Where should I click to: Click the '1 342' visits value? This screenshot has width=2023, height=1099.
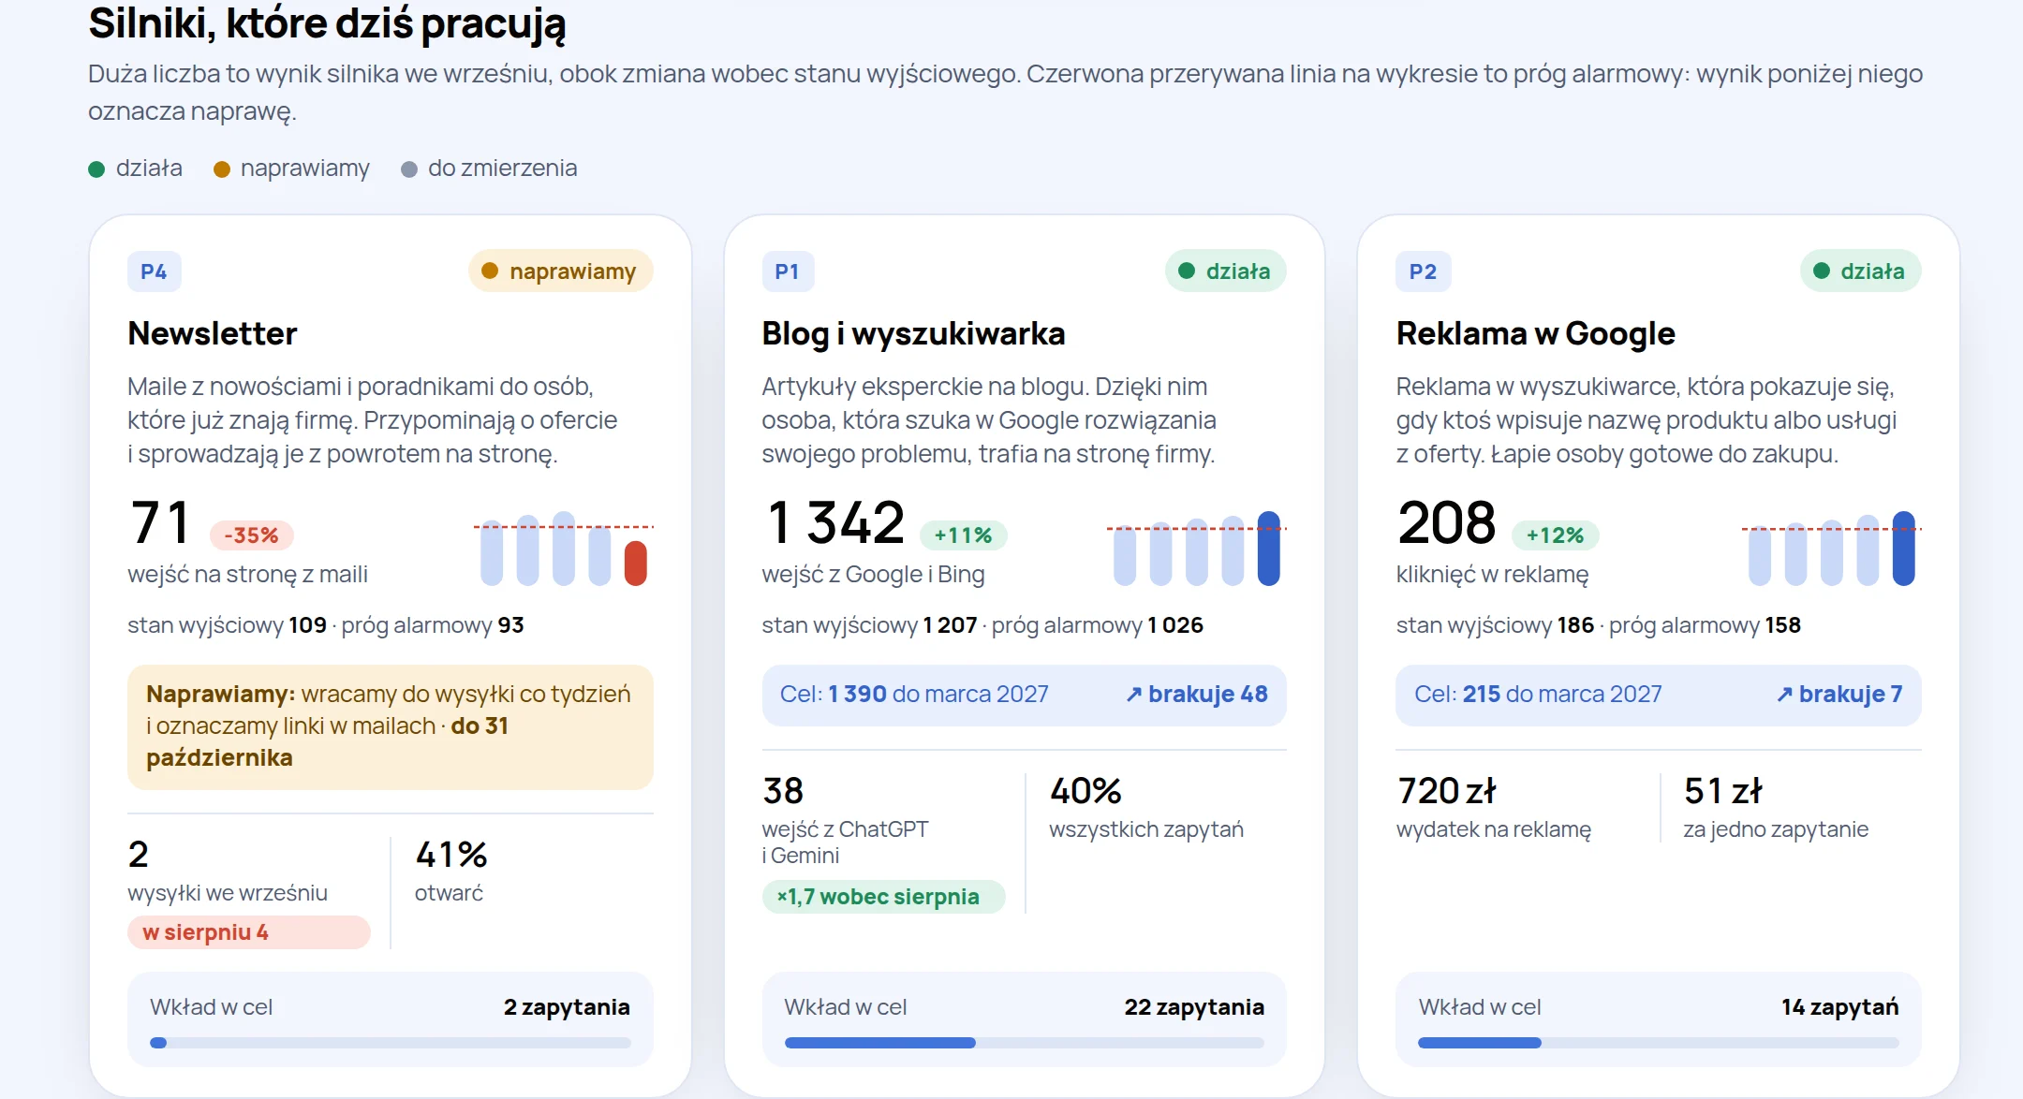[x=835, y=522]
